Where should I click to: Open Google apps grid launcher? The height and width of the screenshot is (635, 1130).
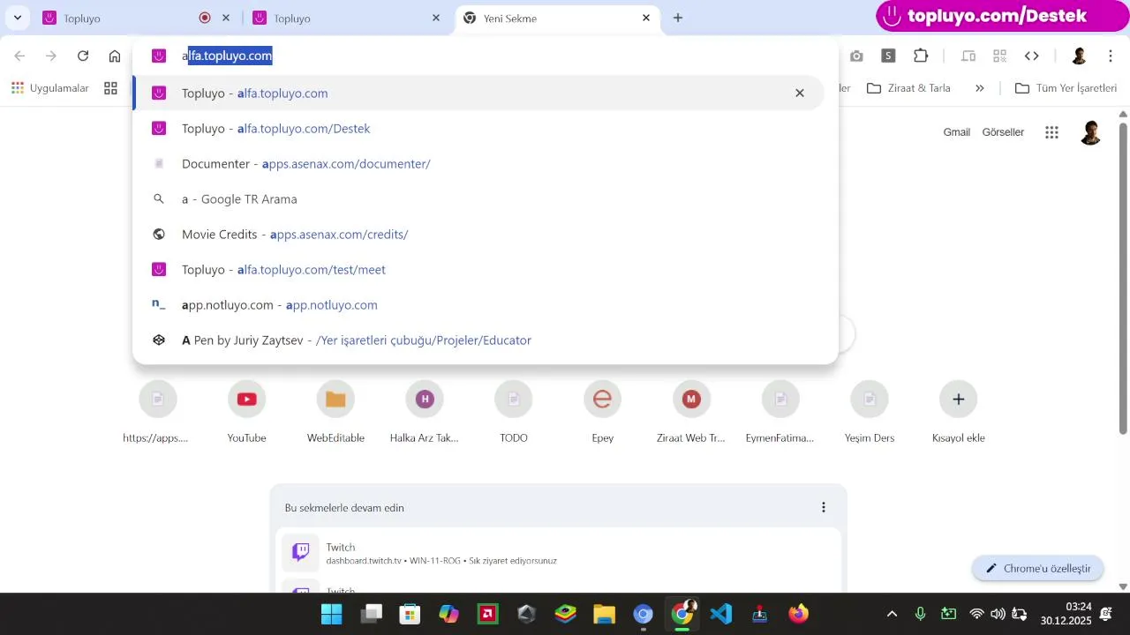(1051, 132)
